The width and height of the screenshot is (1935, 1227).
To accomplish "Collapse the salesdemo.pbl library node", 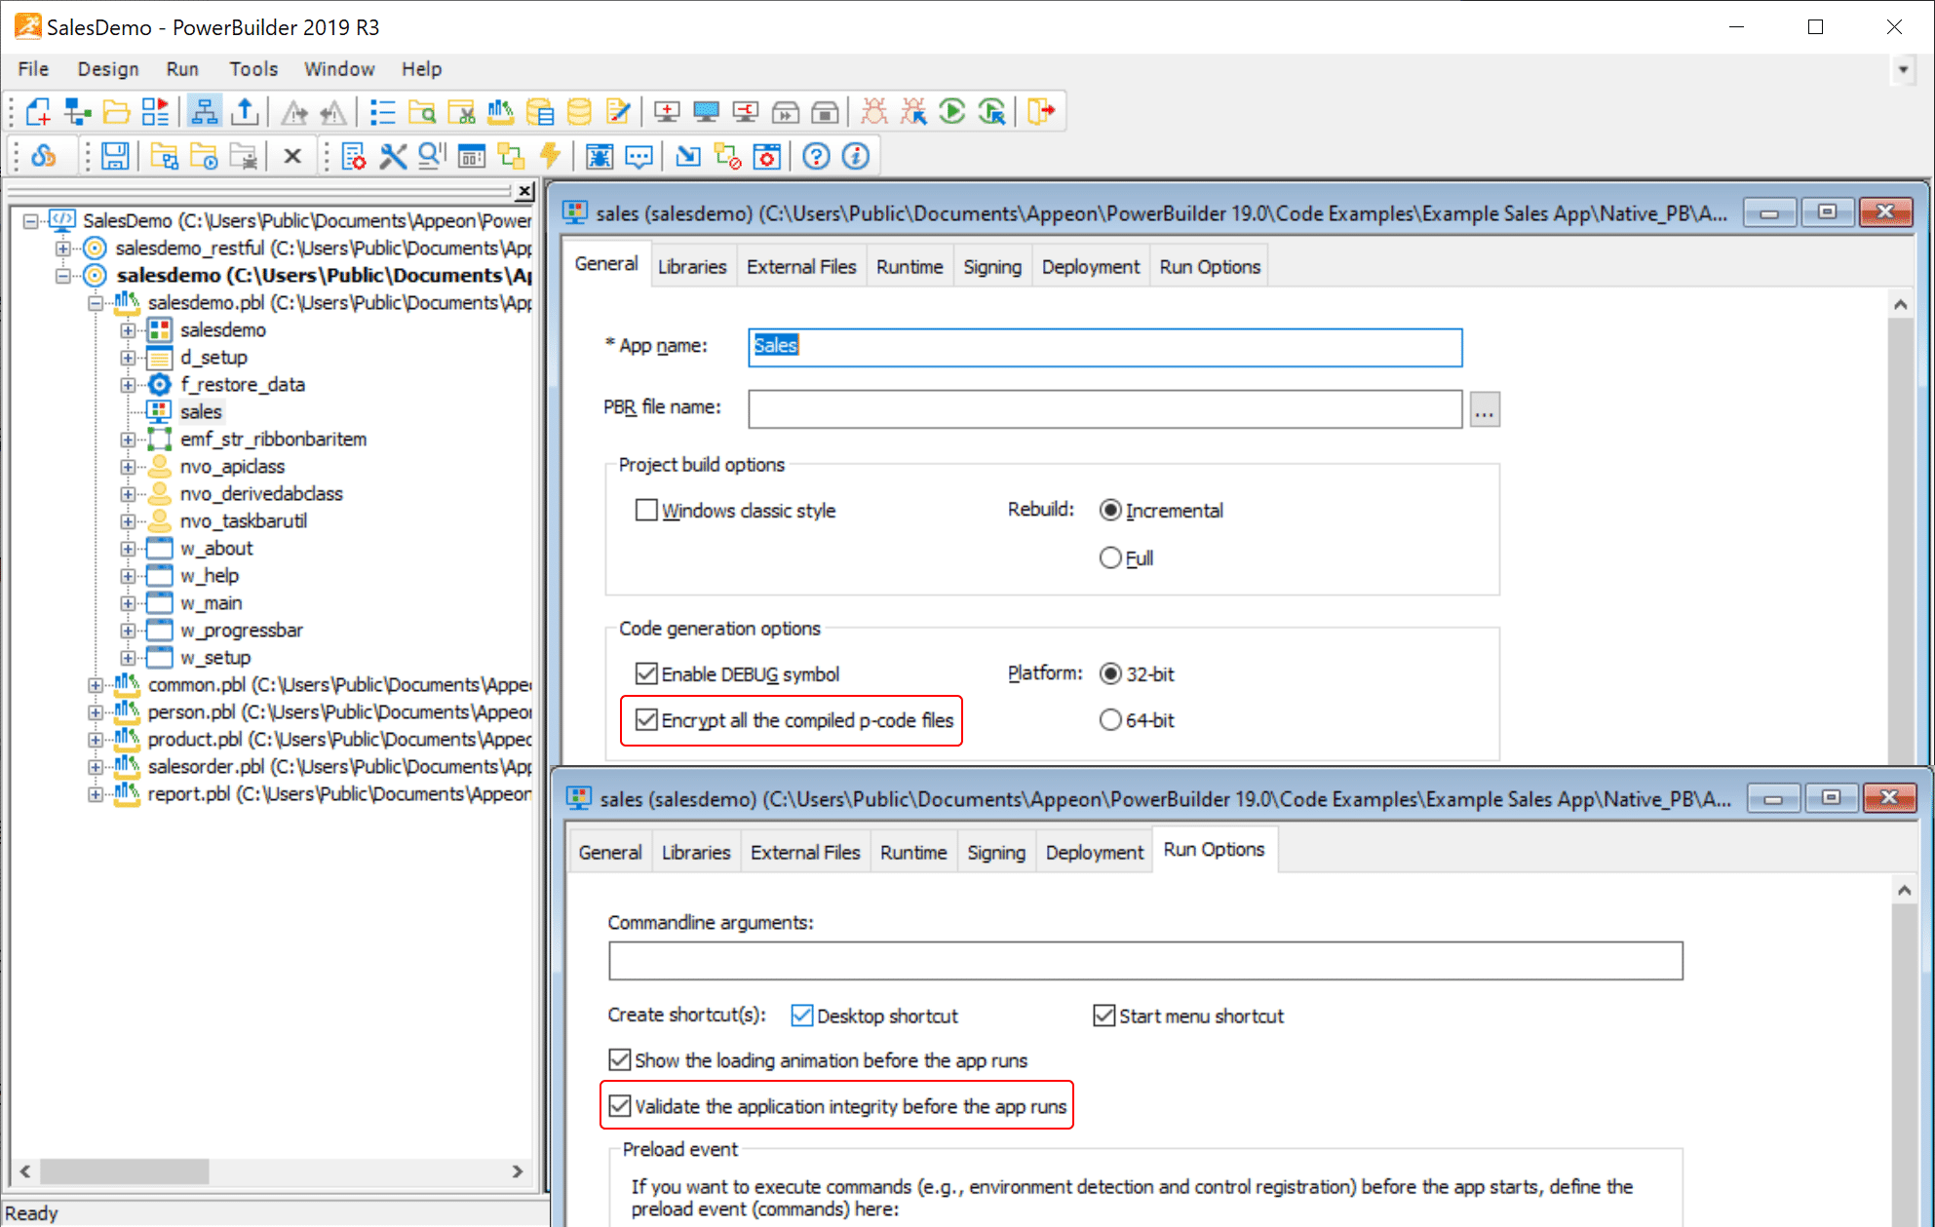I will pos(96,303).
